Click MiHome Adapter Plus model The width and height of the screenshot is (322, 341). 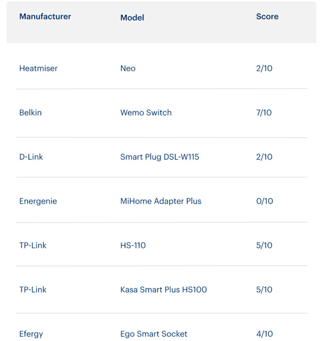click(161, 201)
